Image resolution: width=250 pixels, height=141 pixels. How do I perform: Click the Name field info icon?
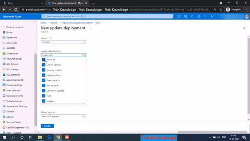(51, 38)
